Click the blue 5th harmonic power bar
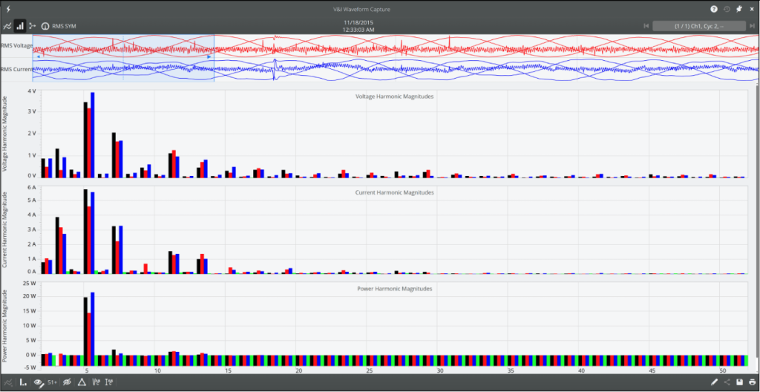Screen dimensions: 760x392 [93, 328]
